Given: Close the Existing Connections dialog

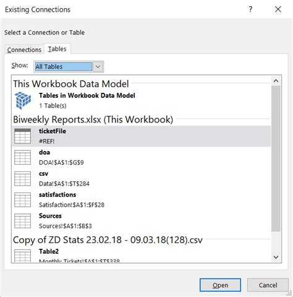Looking at the screenshot, I should (278, 9).
